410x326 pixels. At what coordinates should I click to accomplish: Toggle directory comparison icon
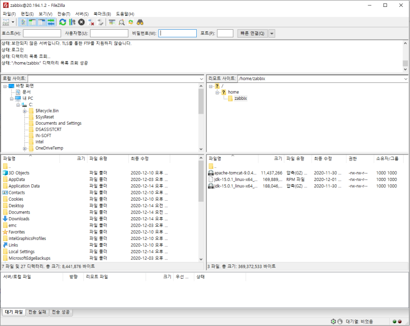click(x=121, y=22)
